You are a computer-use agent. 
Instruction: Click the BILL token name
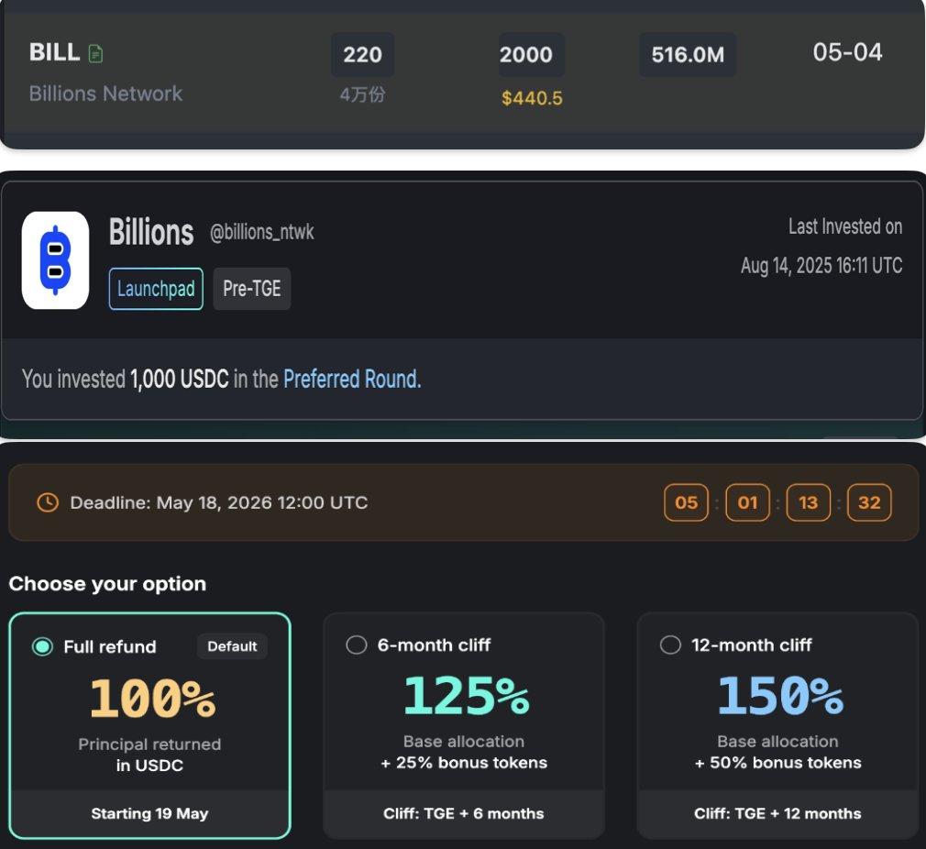54,52
